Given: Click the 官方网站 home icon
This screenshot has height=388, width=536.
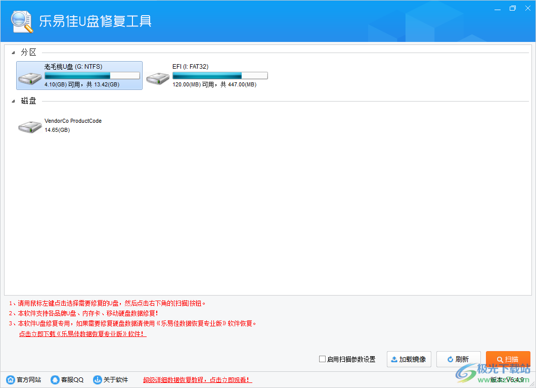Looking at the screenshot, I should tap(10, 379).
